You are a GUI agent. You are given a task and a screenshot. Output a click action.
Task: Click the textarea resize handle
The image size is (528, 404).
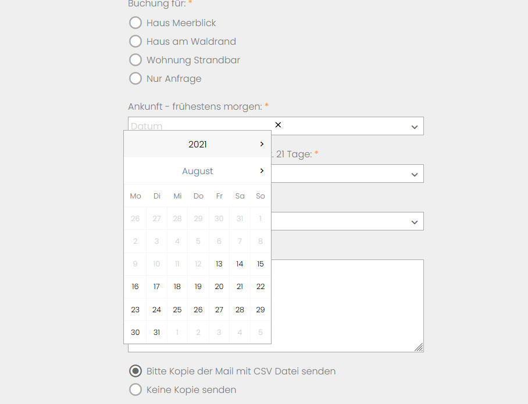click(x=419, y=347)
